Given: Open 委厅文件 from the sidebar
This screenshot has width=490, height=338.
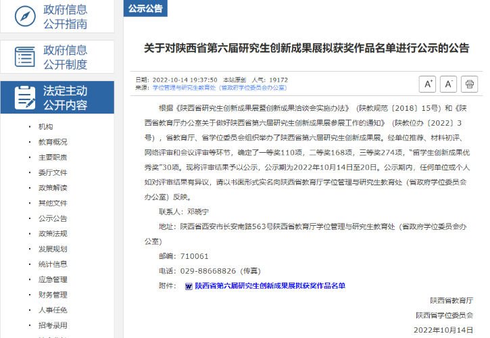Looking at the screenshot, I should 53,172.
